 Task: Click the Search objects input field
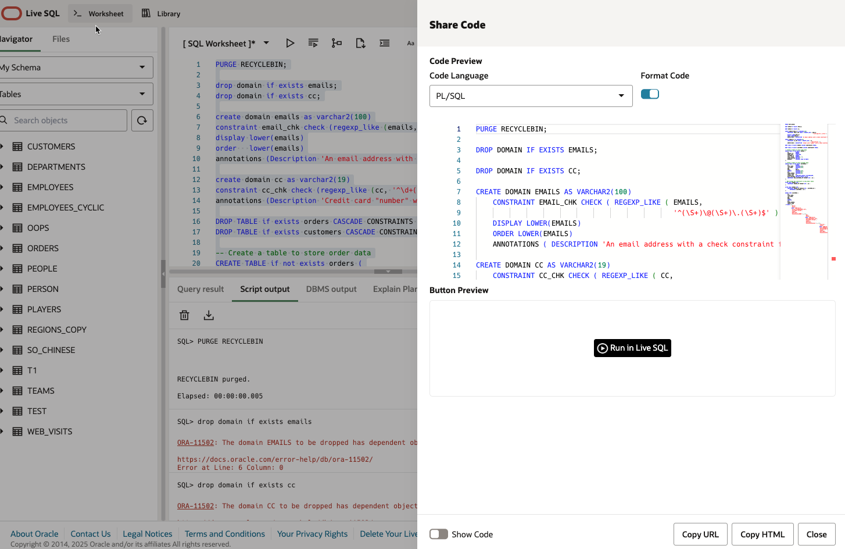[63, 120]
